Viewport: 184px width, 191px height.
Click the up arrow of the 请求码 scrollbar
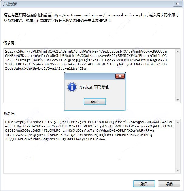tap(178, 52)
